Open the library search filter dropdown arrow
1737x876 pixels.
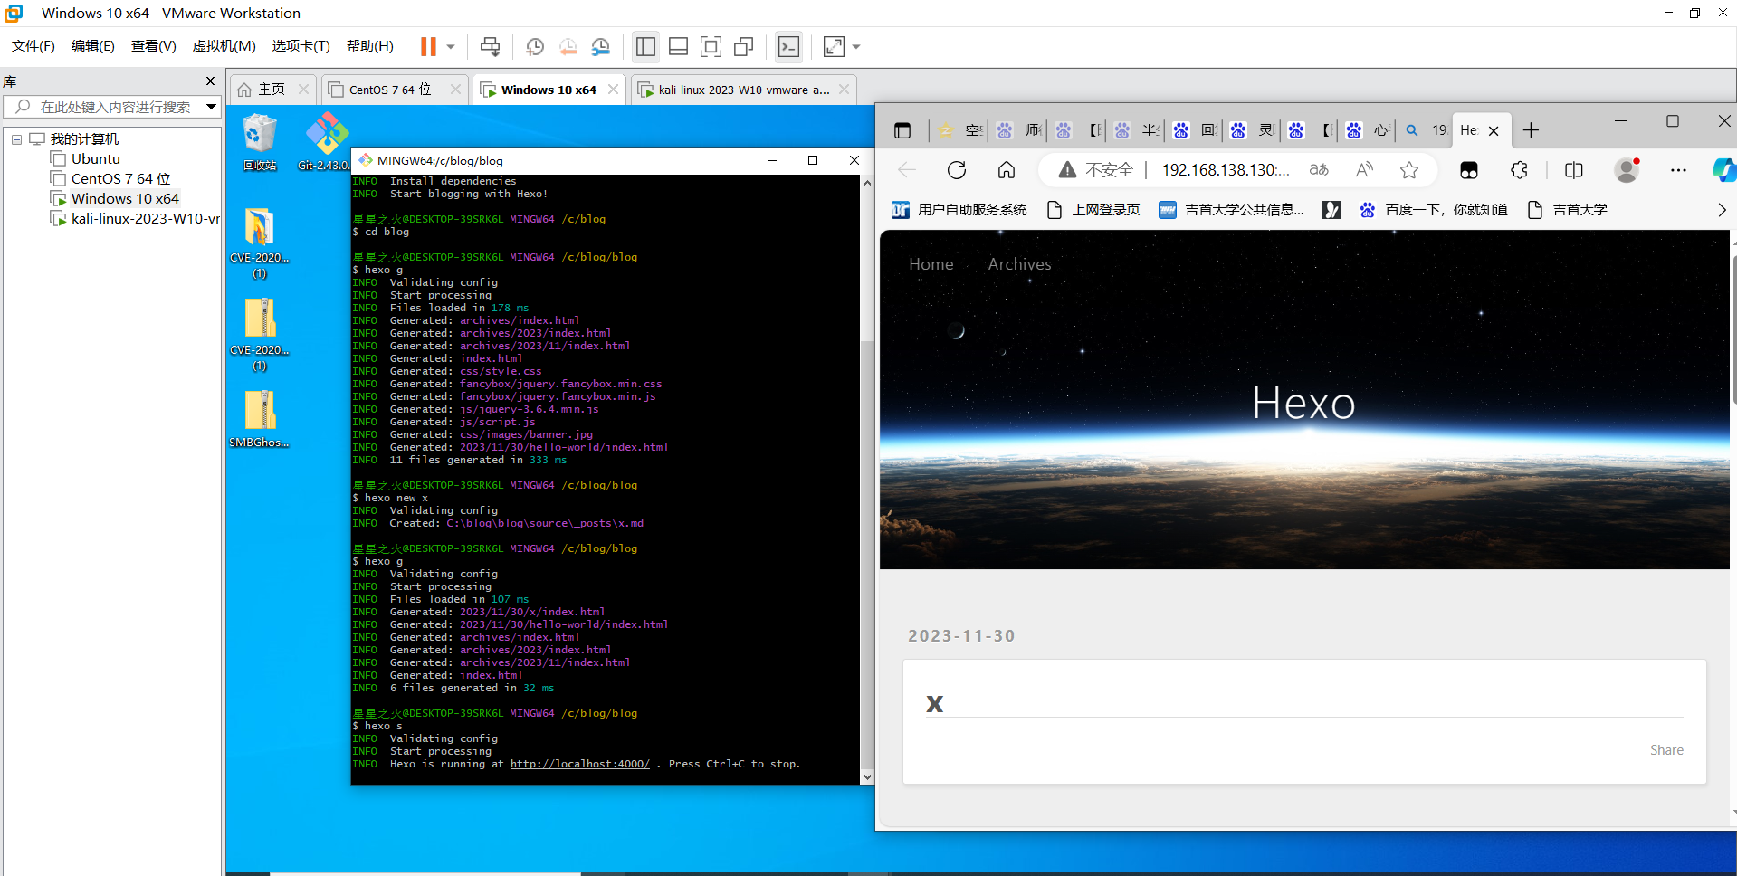pyautogui.click(x=211, y=107)
